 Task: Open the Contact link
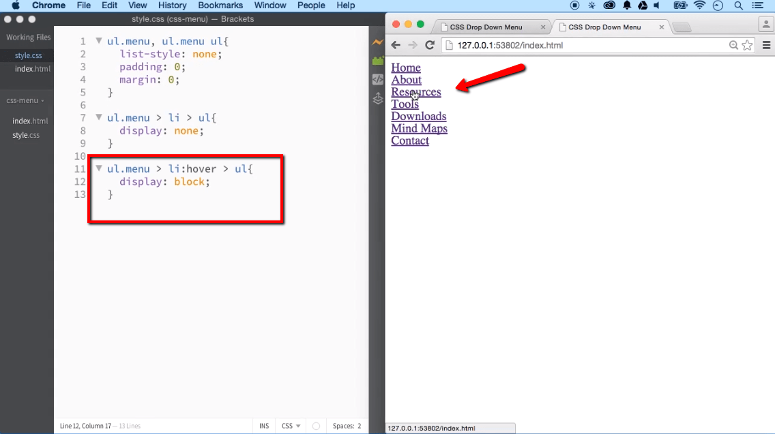click(410, 141)
